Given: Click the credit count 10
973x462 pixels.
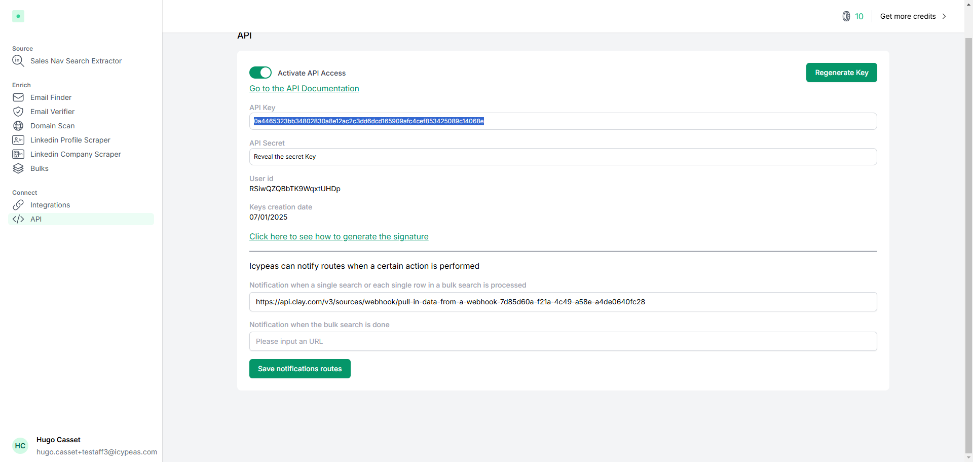Looking at the screenshot, I should click(x=859, y=16).
